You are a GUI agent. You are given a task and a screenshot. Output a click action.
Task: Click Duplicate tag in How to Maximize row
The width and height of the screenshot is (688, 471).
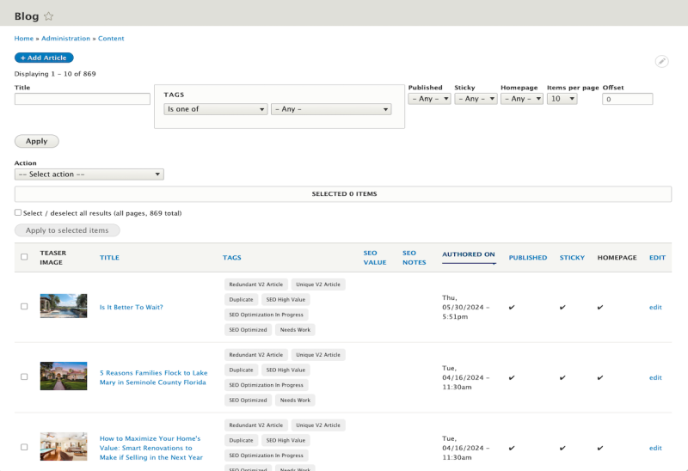pos(242,440)
